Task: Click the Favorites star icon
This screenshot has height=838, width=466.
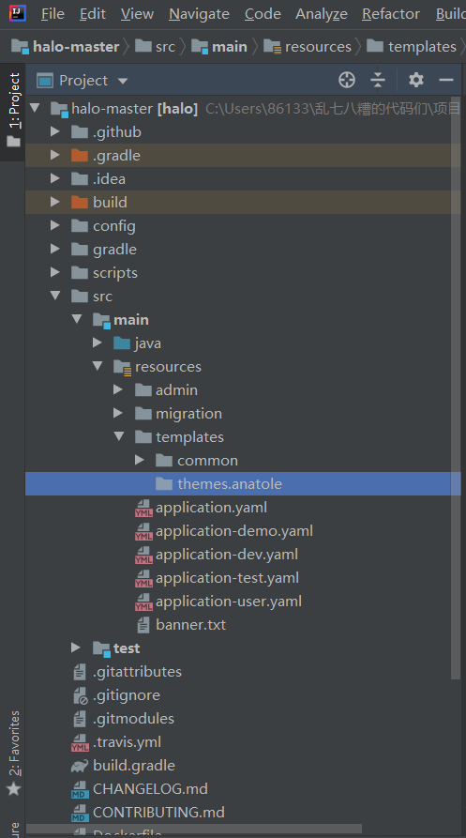Action: point(13,788)
